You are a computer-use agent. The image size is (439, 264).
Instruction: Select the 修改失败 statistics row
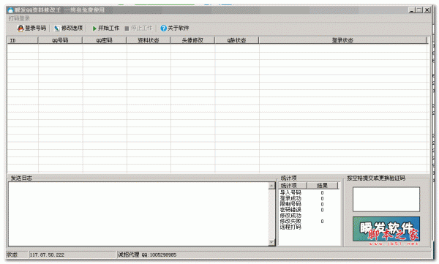(309, 222)
